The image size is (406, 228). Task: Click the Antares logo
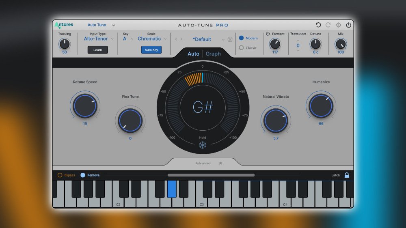[x=64, y=25]
